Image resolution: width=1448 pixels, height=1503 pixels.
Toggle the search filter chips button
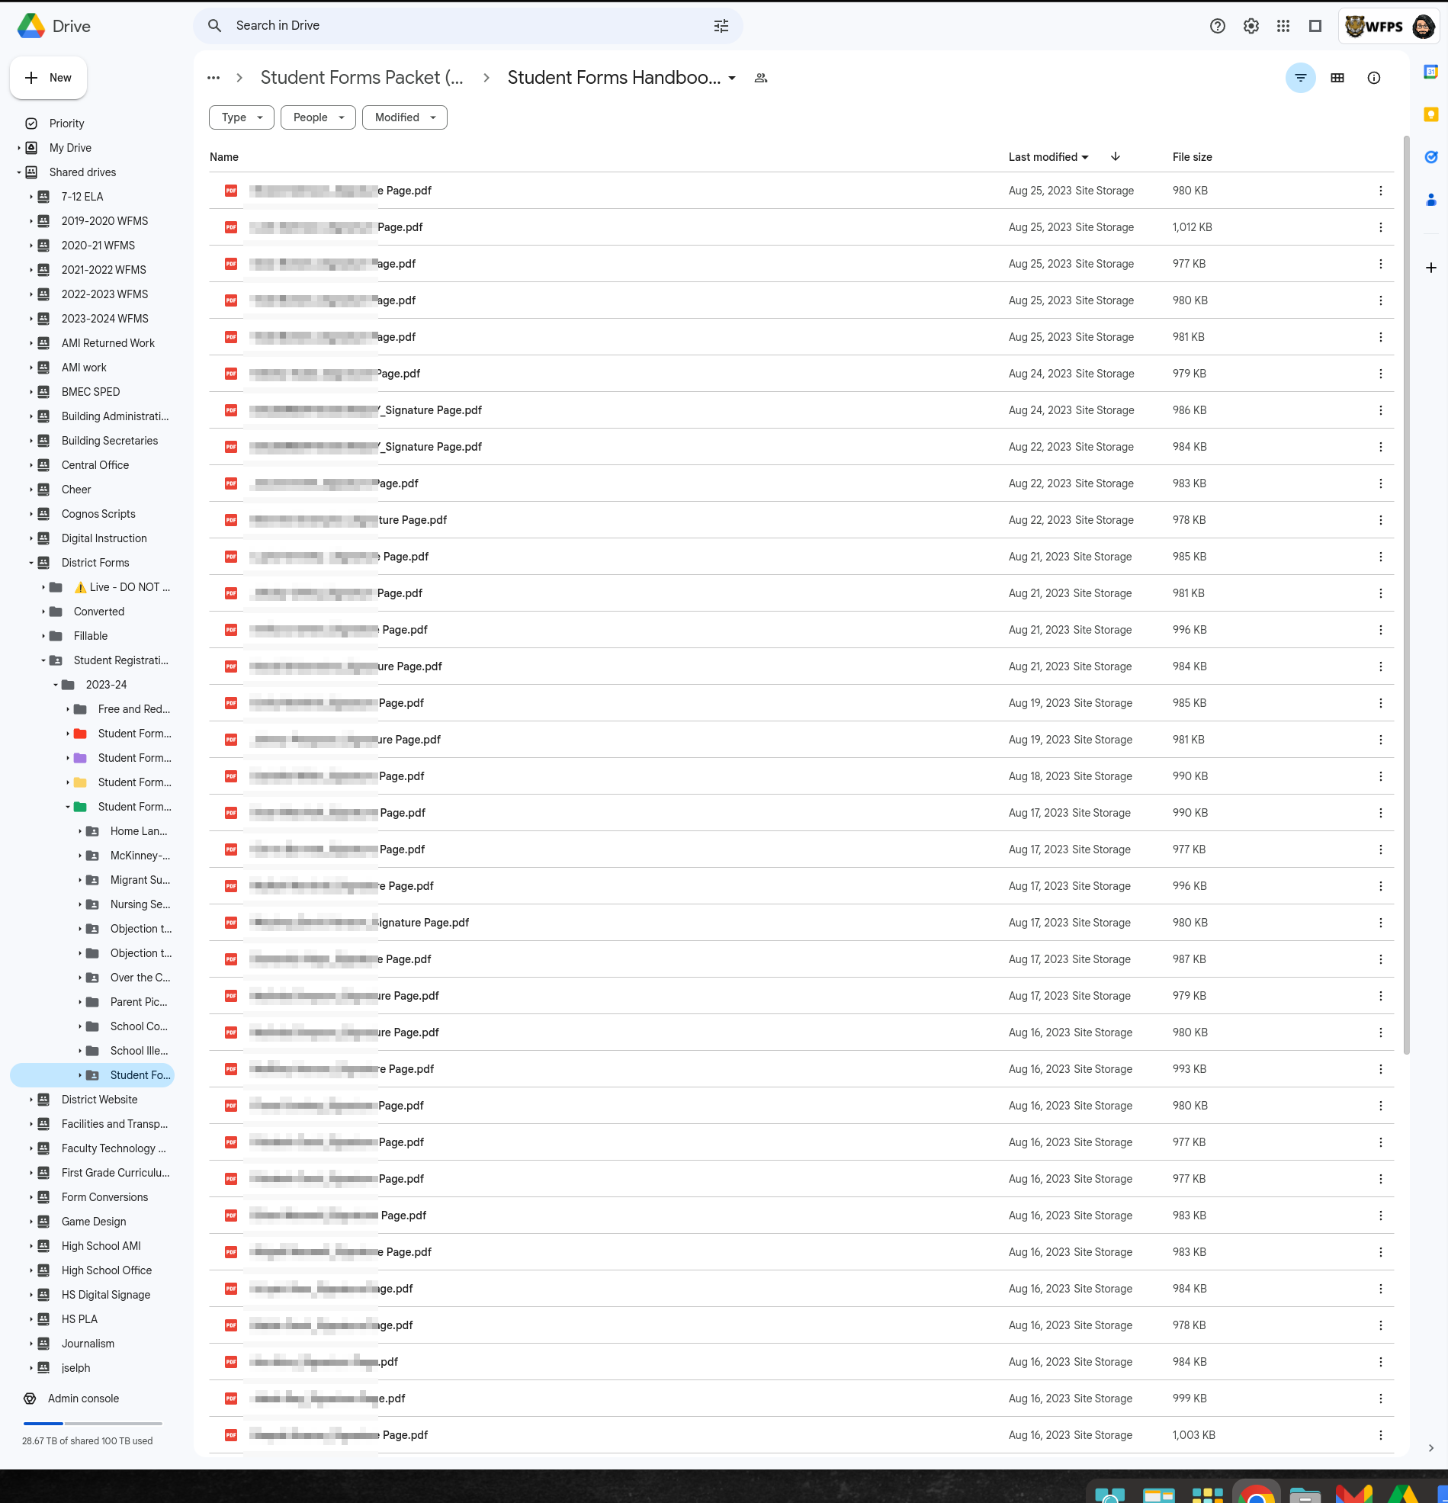pos(1300,78)
